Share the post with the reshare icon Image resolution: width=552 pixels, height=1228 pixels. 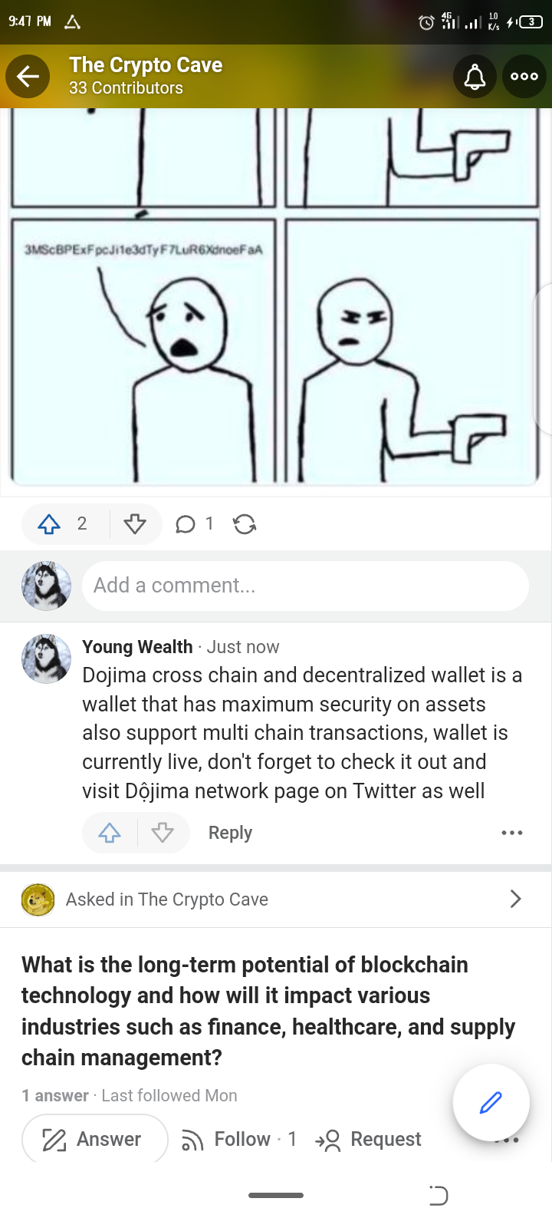(x=245, y=524)
